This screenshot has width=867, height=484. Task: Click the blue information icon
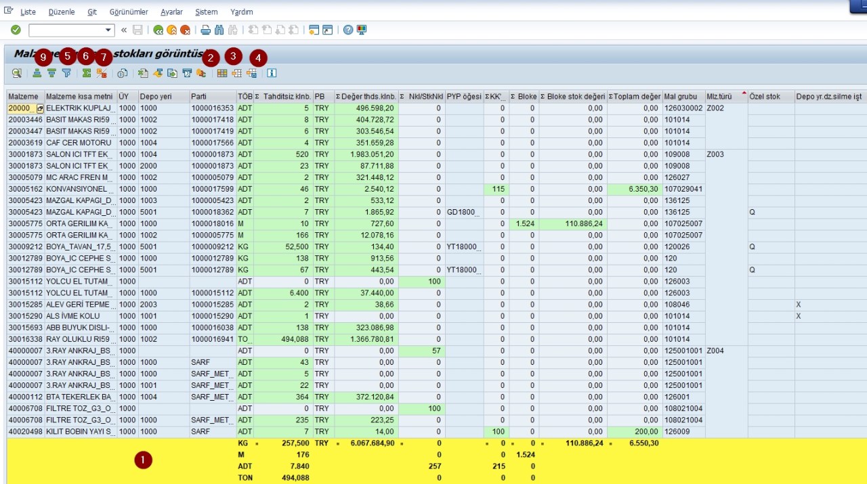tap(272, 73)
